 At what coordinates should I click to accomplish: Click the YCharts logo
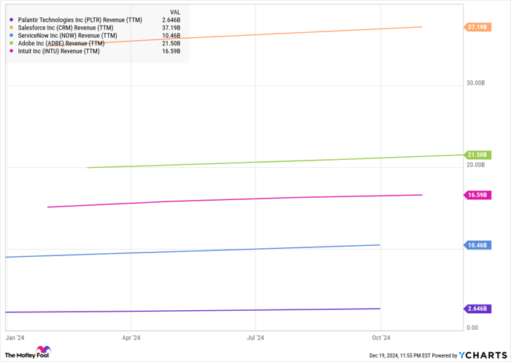(x=483, y=355)
